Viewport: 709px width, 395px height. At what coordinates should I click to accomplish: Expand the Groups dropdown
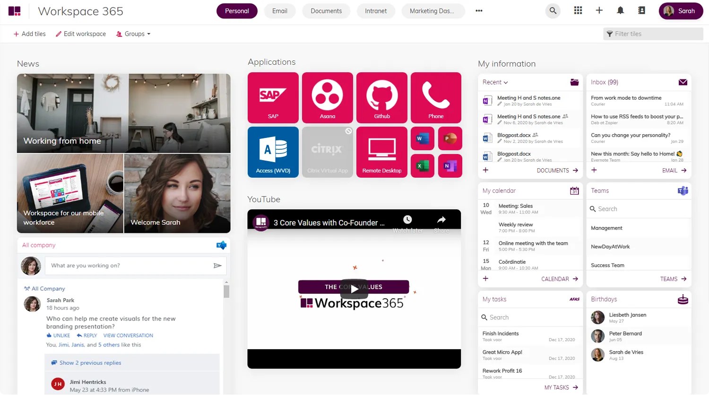click(x=133, y=34)
